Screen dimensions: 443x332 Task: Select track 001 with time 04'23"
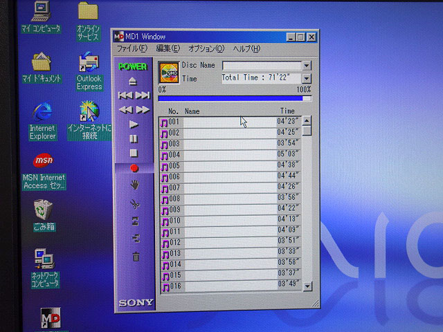pos(230,122)
